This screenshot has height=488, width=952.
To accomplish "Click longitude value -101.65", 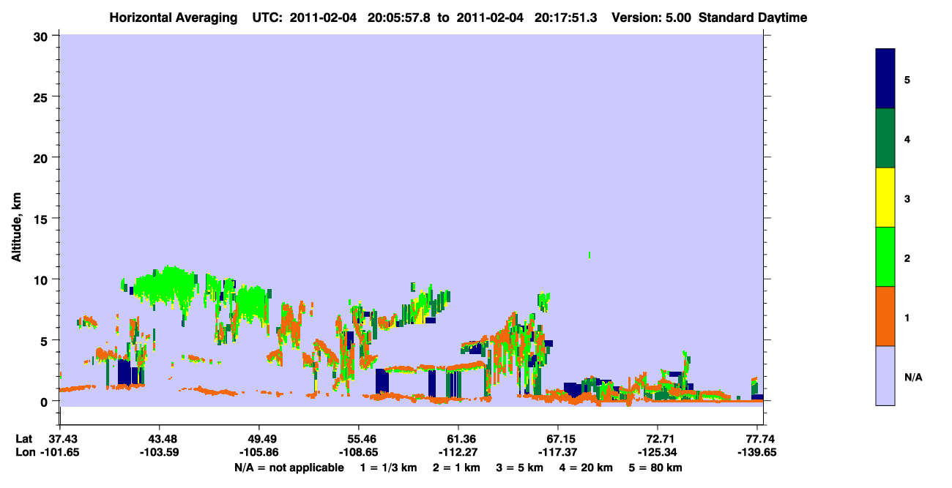I will click(60, 452).
